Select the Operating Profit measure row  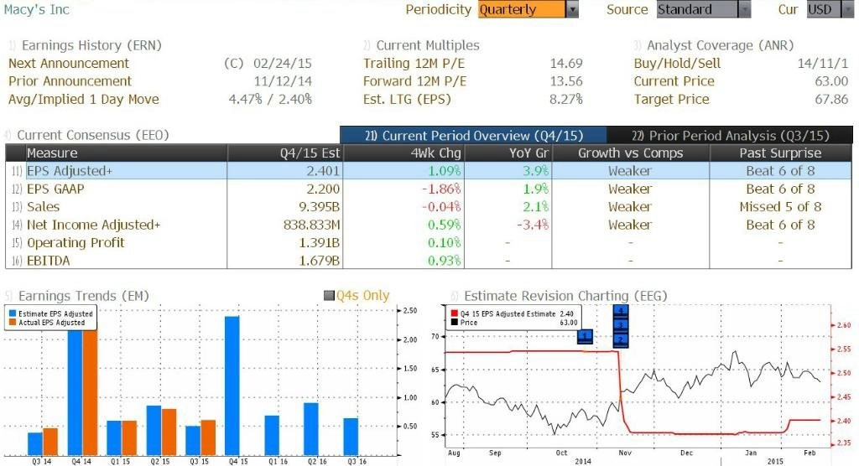tap(429, 242)
